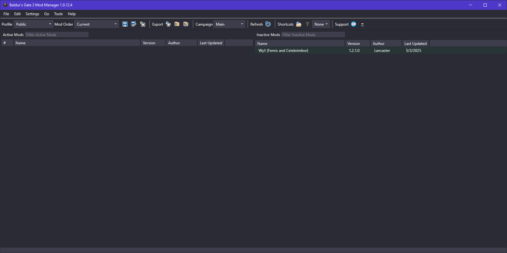Viewport: 507px width, 253px height.
Task: Click the circular Refresh arrow icon
Action: pos(268,24)
